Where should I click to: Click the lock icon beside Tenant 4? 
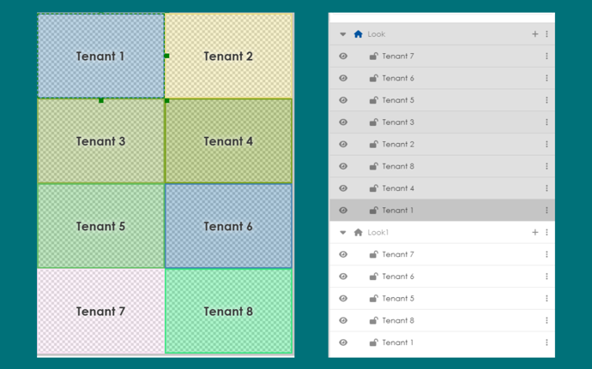(373, 188)
